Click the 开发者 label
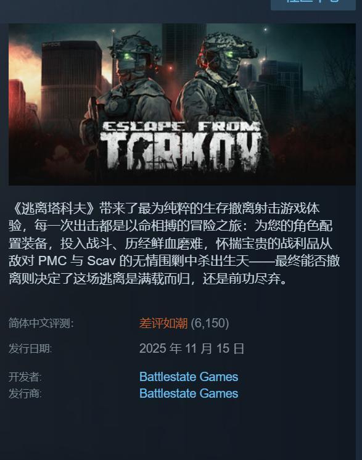 (x=25, y=377)
